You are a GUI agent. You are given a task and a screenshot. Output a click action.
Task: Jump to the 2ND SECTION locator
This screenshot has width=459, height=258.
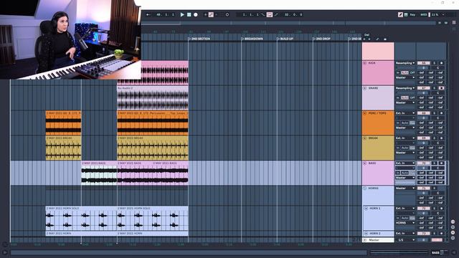click(199, 39)
